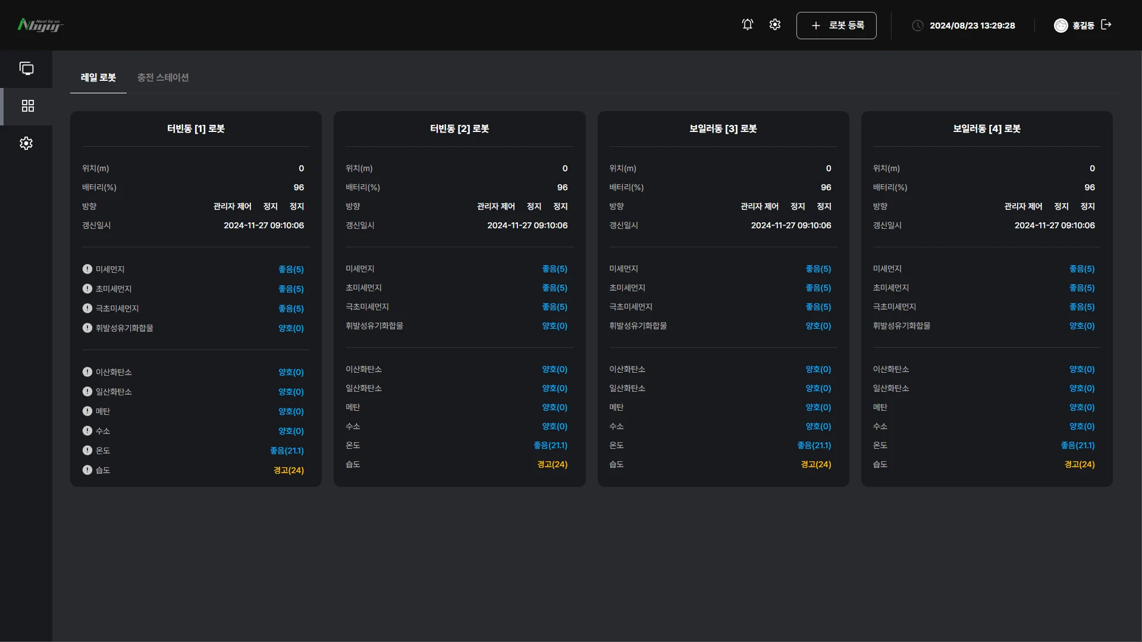The width and height of the screenshot is (1142, 642).
Task: Click the logout icon next to 홍길동
Action: click(1106, 24)
